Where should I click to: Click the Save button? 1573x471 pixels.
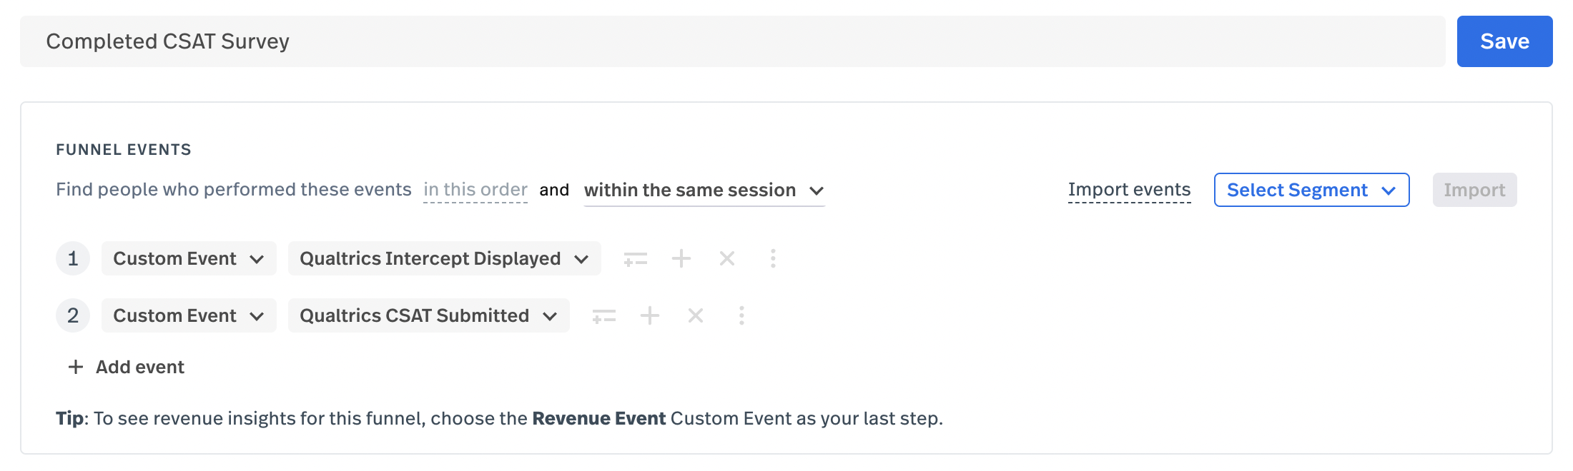click(1504, 41)
